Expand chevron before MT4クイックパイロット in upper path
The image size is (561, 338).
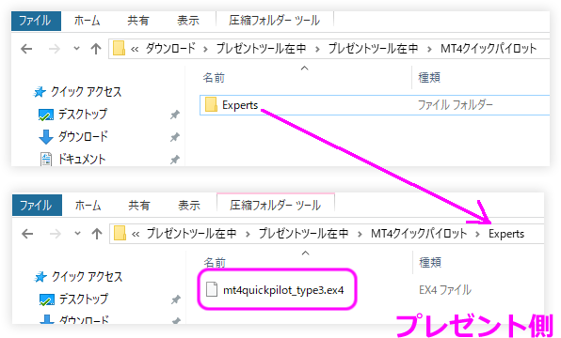point(429,49)
